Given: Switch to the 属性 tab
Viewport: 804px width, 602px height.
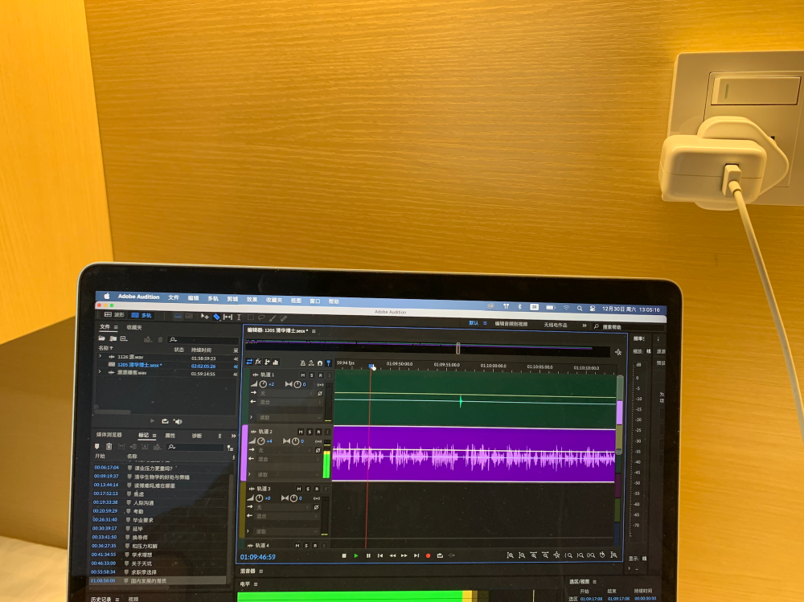Looking at the screenshot, I should click(170, 436).
